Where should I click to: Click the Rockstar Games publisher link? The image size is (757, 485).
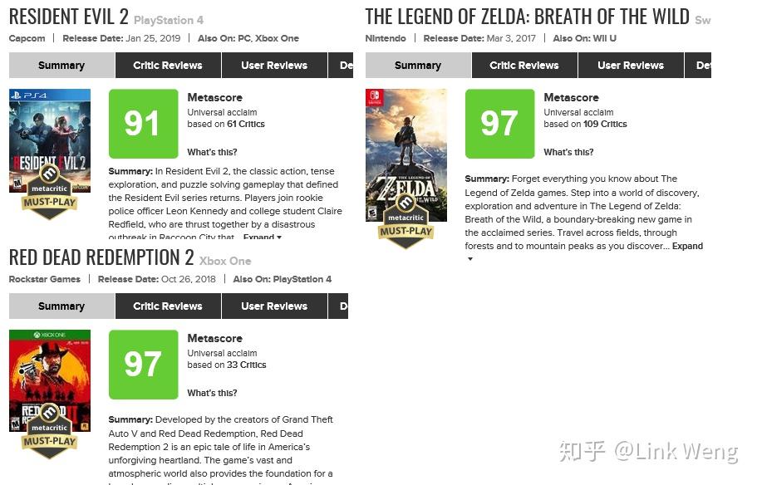click(44, 279)
